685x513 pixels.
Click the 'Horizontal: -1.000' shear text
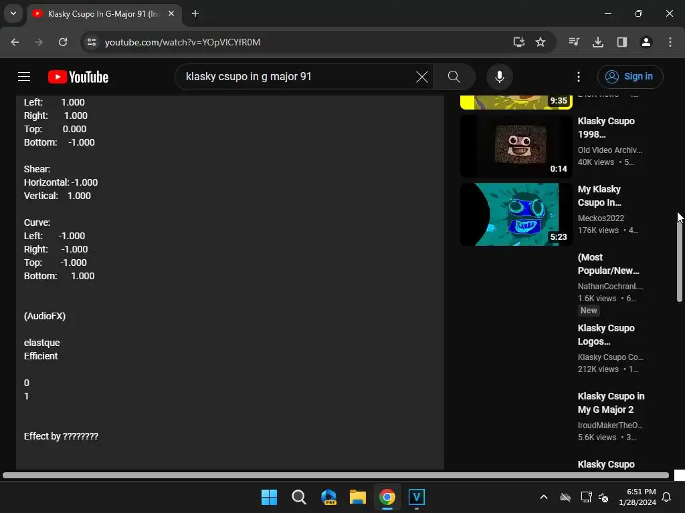coord(61,182)
